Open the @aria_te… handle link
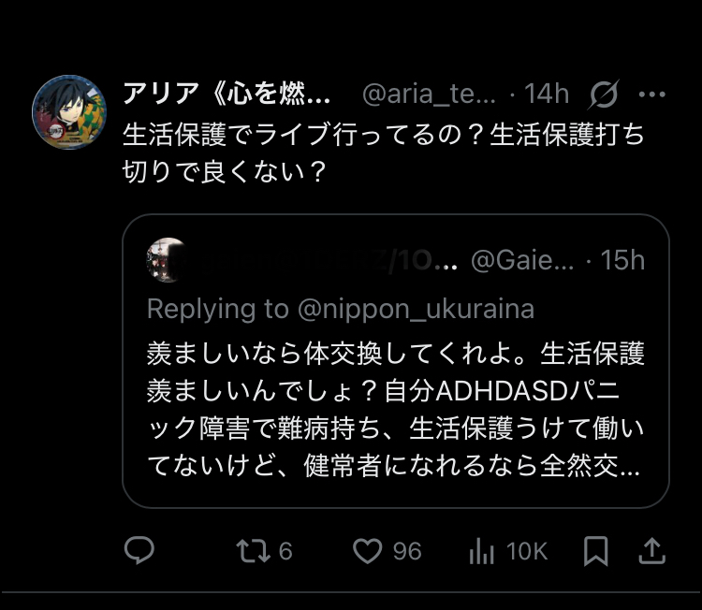This screenshot has width=702, height=610. click(x=429, y=94)
